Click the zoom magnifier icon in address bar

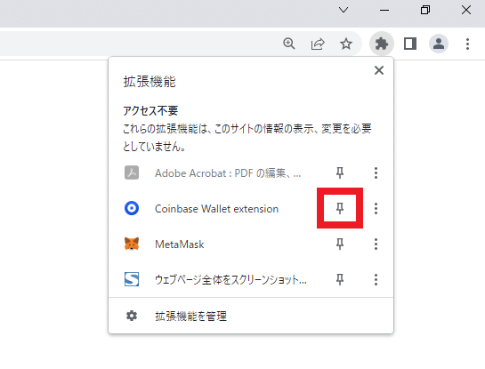coord(289,44)
